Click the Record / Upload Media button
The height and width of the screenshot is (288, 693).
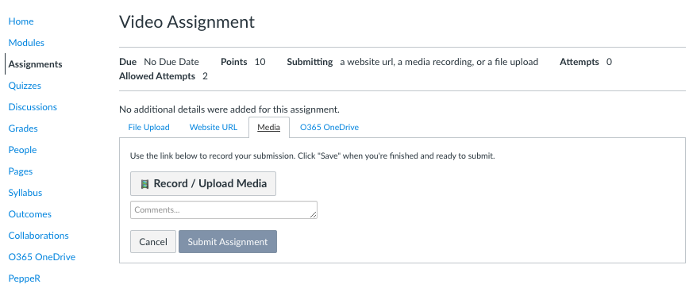tap(203, 184)
